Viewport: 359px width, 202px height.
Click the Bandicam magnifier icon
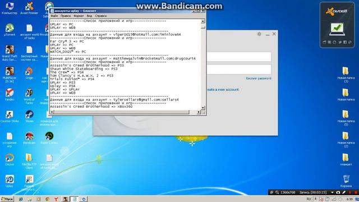(277, 192)
